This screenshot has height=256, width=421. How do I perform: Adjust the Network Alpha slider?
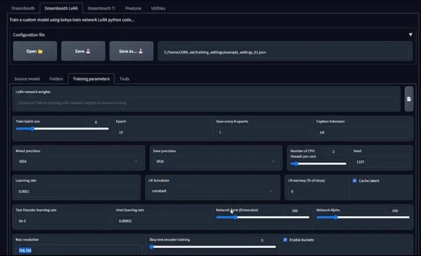click(363, 218)
